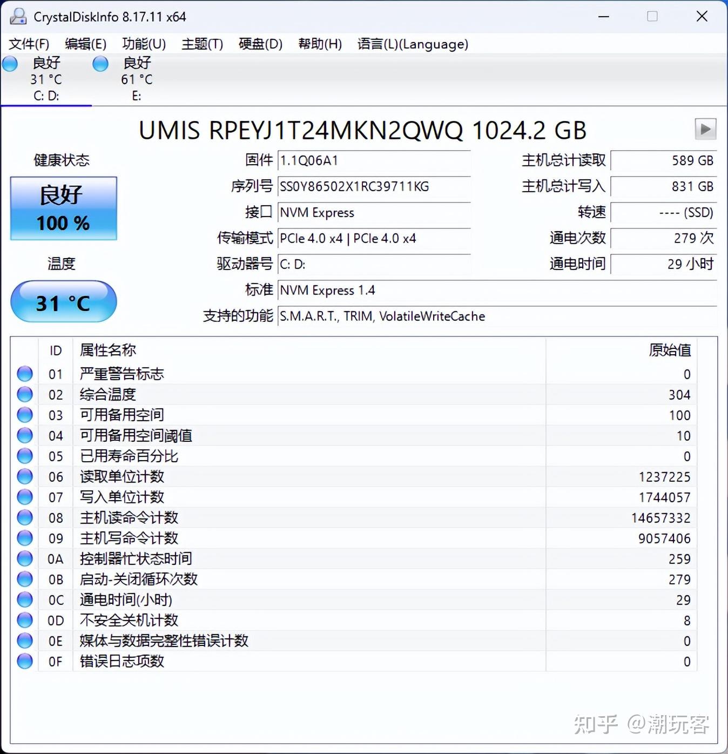Open the 功能(U) menu

tap(144, 44)
